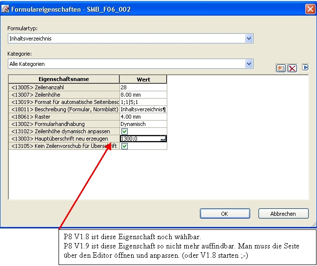Click the Wert column header

(143, 79)
